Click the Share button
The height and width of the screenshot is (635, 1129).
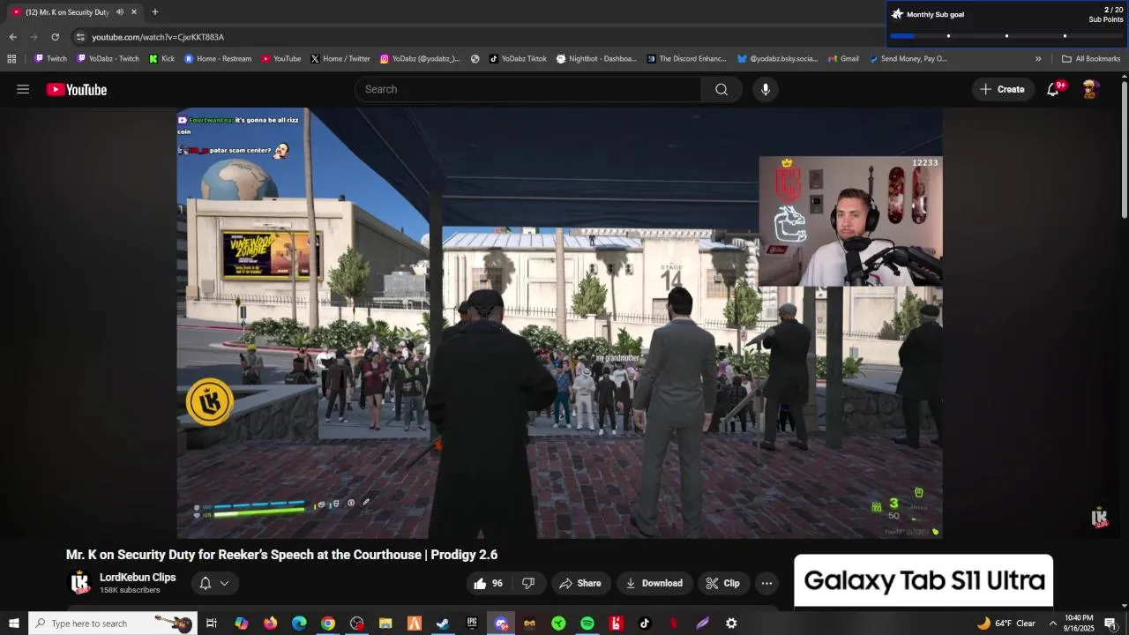coord(580,583)
